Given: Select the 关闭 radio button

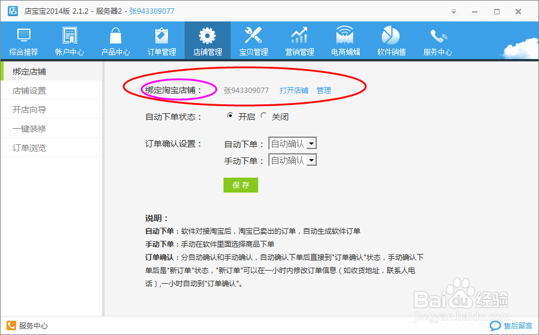Looking at the screenshot, I should point(264,116).
